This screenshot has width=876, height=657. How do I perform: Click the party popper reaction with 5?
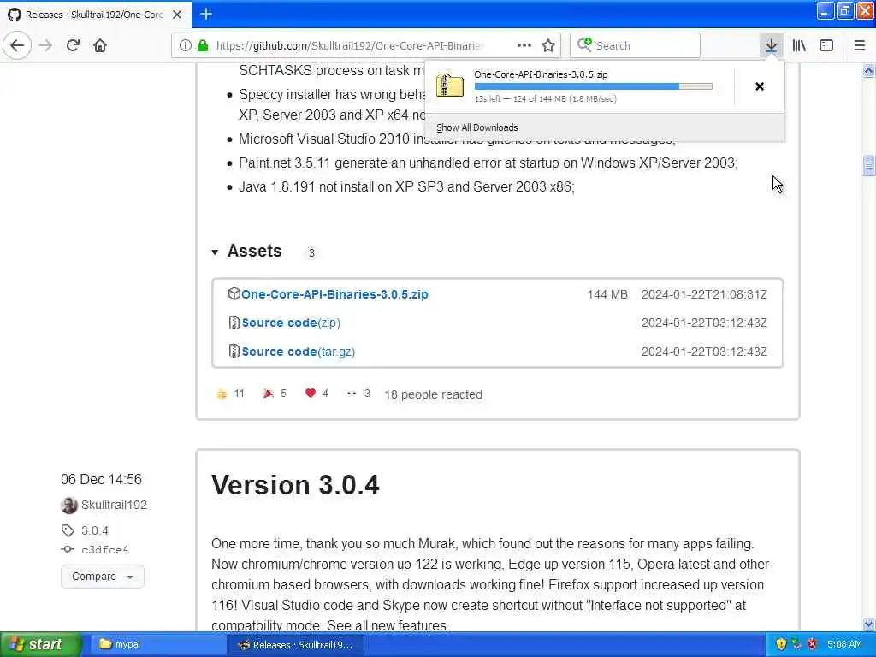[x=275, y=394]
